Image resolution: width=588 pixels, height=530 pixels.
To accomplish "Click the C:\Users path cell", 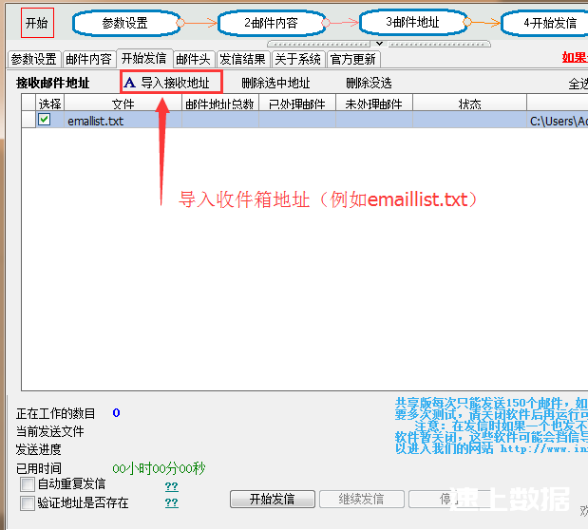I will pyautogui.click(x=558, y=121).
